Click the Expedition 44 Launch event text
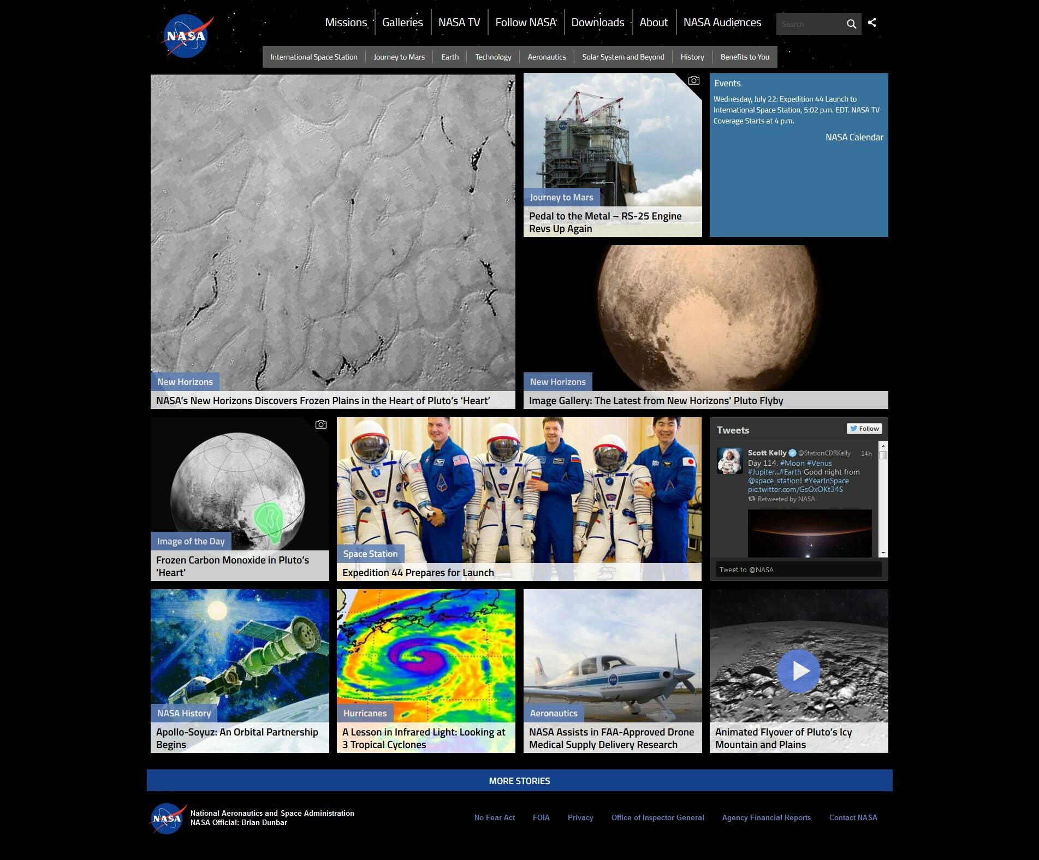The width and height of the screenshot is (1039, 860). coord(796,110)
